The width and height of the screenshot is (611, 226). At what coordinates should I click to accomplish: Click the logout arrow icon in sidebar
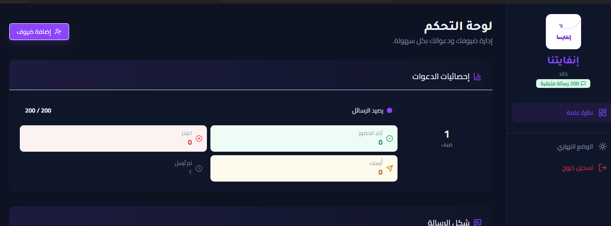[x=603, y=168]
